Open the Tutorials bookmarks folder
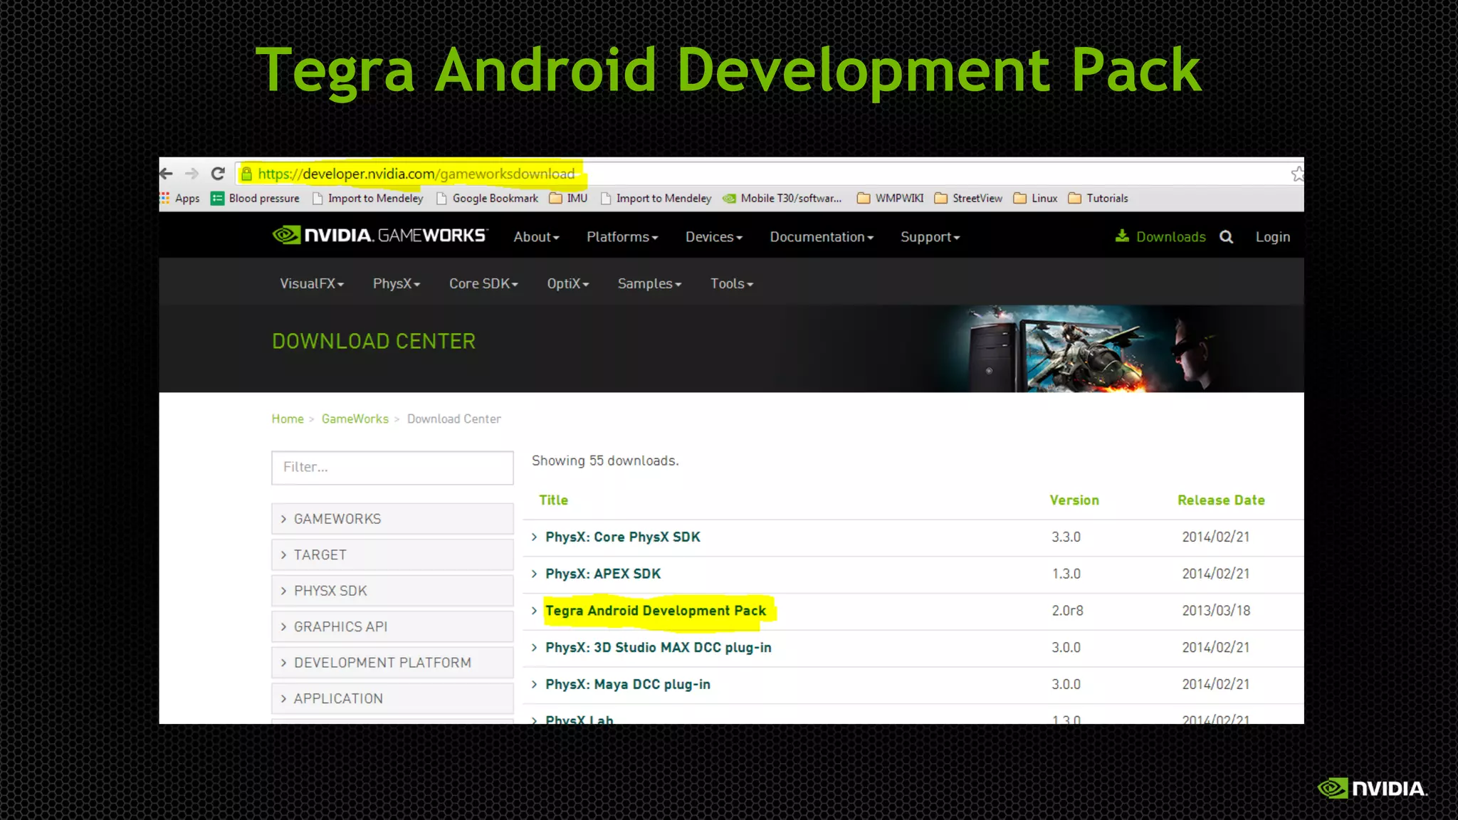Viewport: 1458px width, 820px height. (1098, 199)
